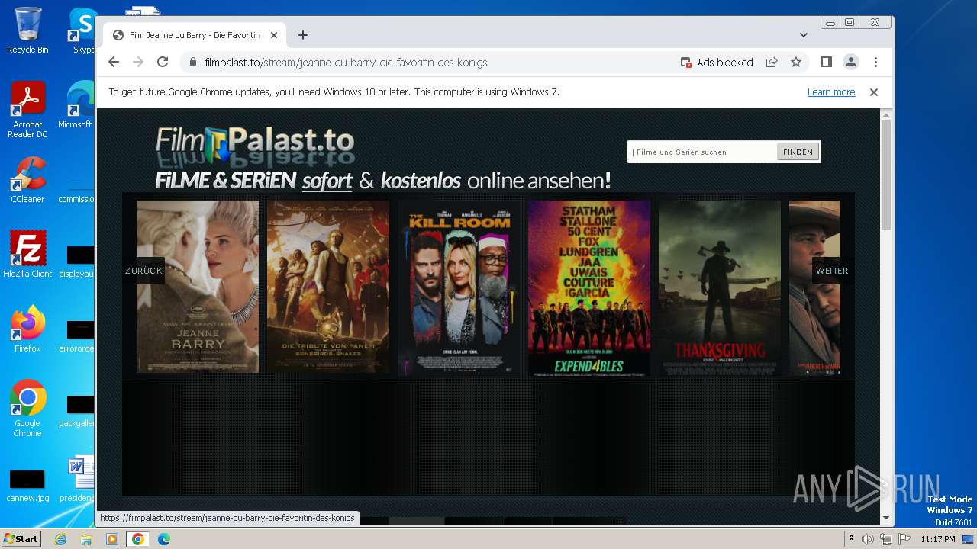Click the WEITER carousel button
Viewport: 977px width, 549px height.
point(832,271)
